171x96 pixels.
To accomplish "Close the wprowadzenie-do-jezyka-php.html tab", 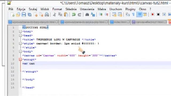I will (106, 22).
